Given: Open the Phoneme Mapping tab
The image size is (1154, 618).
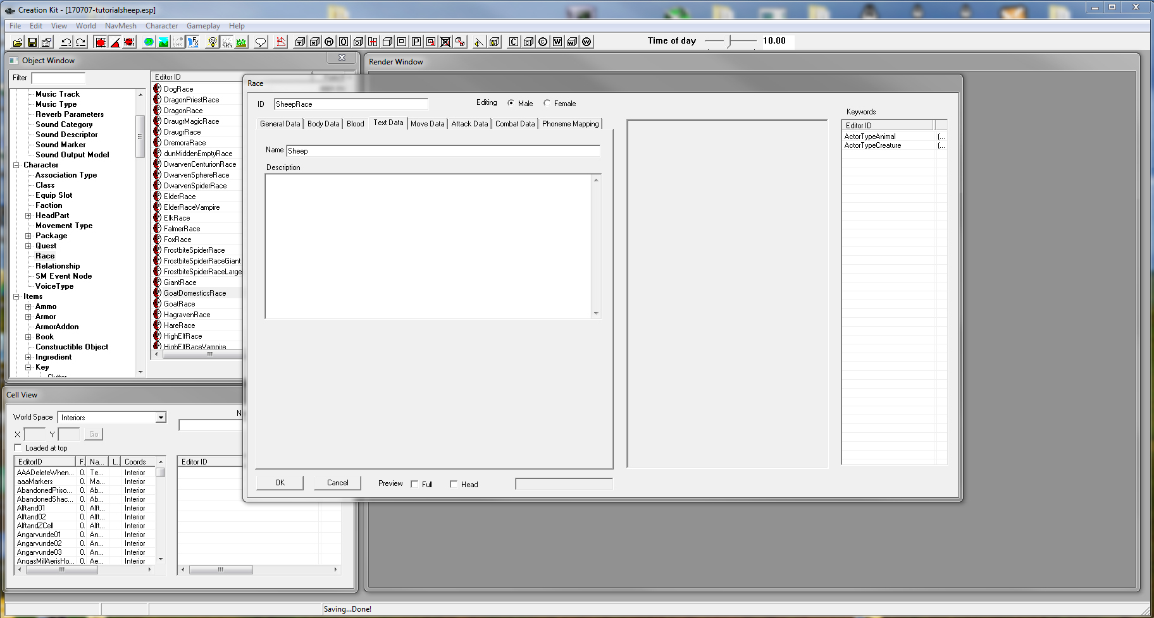Looking at the screenshot, I should (570, 124).
